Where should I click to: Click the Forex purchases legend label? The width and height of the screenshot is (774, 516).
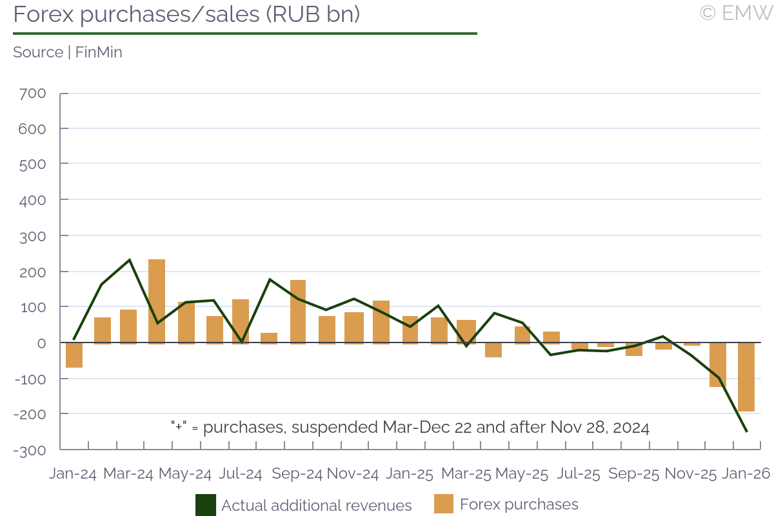pyautogui.click(x=519, y=504)
